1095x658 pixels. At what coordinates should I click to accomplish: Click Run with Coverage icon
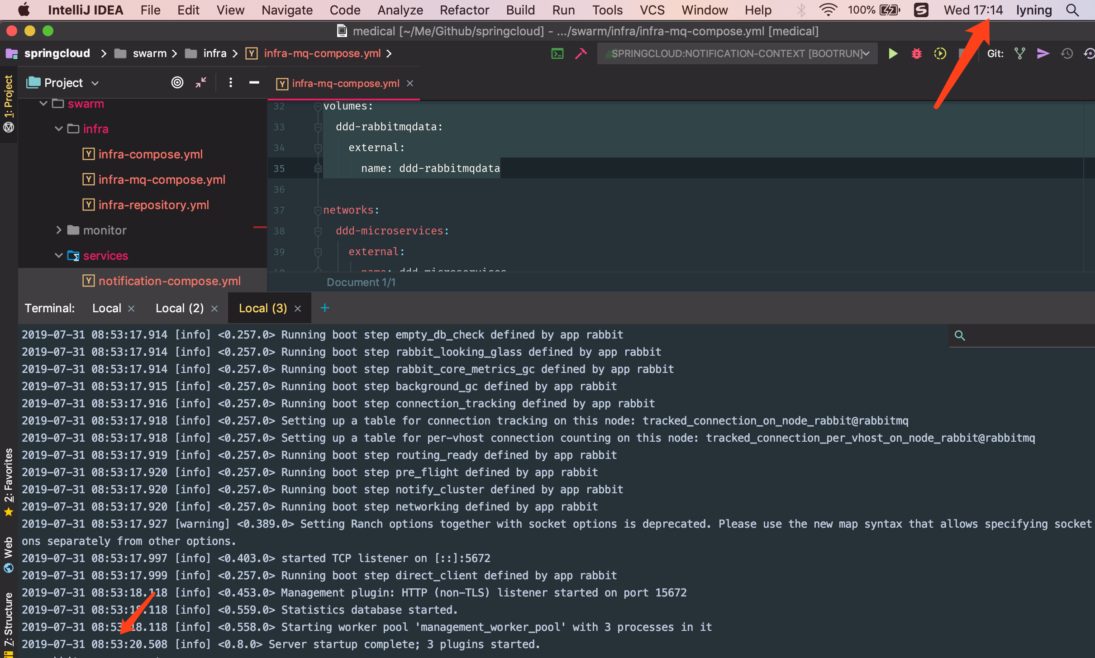coord(940,54)
